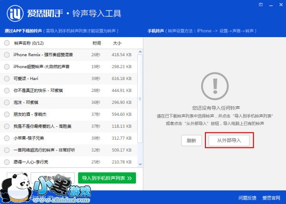Toggle select-all circle beside 铃声名称 (0/12)
The height and width of the screenshot is (204, 286).
pyautogui.click(x=7, y=43)
